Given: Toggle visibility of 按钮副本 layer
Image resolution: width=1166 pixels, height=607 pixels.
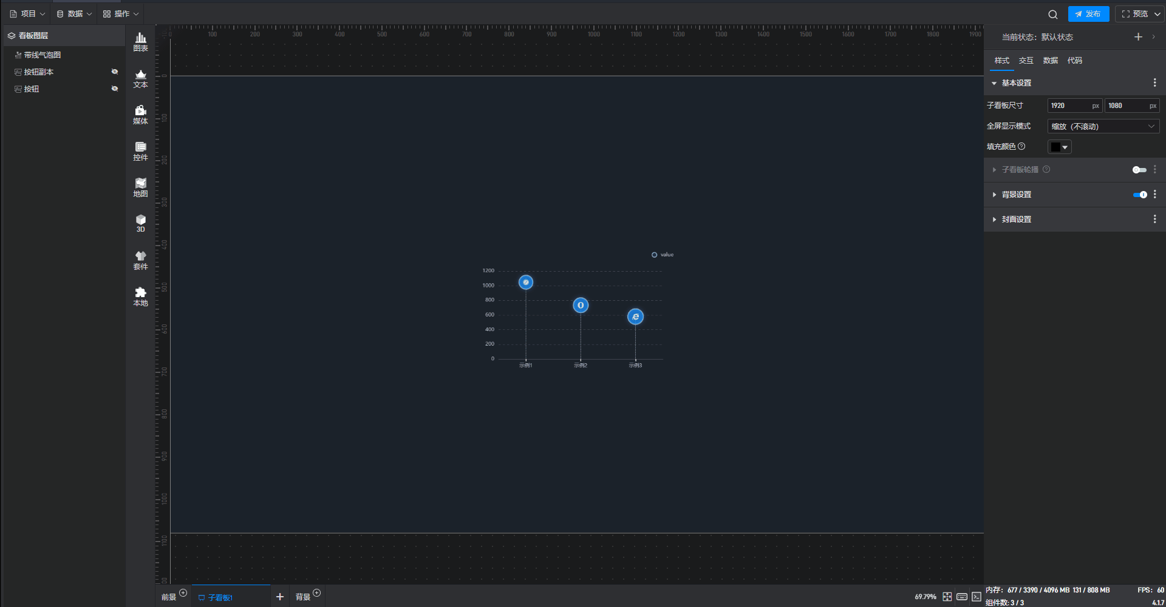Looking at the screenshot, I should [x=115, y=72].
